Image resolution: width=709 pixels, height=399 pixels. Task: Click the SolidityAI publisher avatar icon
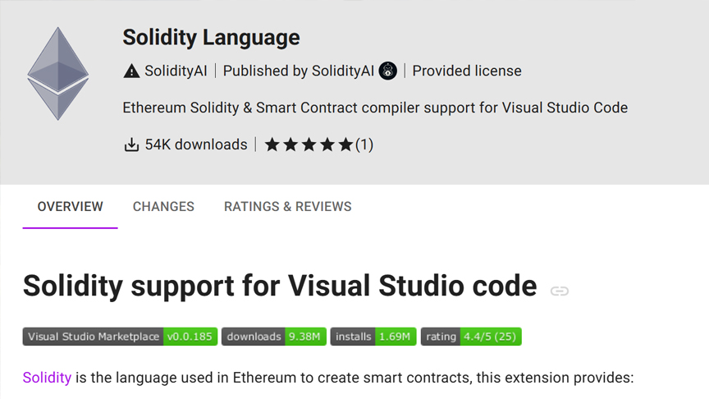[x=387, y=71]
